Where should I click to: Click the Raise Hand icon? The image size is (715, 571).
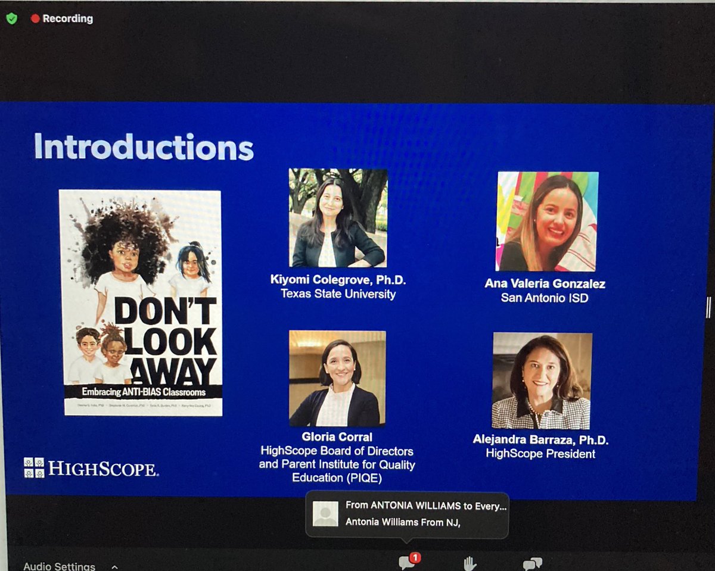(x=471, y=563)
